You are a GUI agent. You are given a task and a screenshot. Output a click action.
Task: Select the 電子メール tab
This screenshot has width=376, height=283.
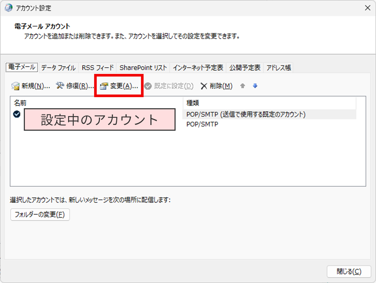coord(22,67)
